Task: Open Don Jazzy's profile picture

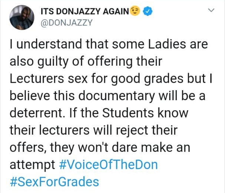Action: pos(20,17)
